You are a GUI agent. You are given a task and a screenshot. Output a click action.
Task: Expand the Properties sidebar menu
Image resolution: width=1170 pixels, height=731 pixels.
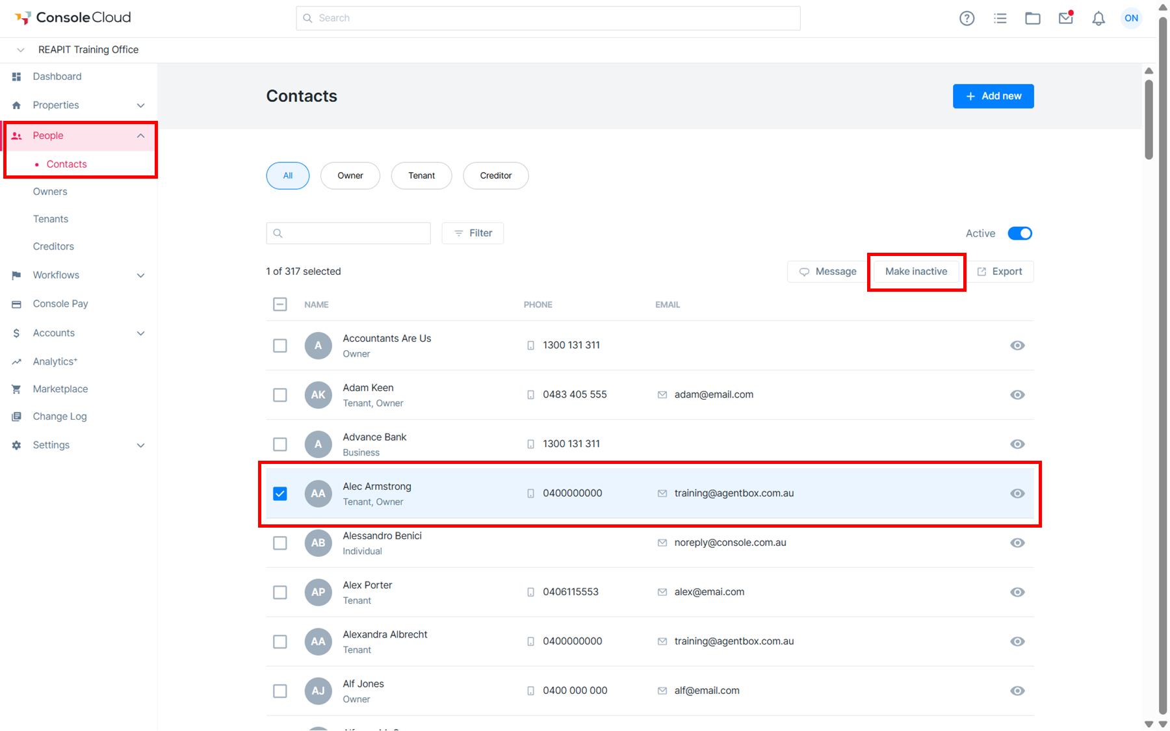click(x=140, y=105)
